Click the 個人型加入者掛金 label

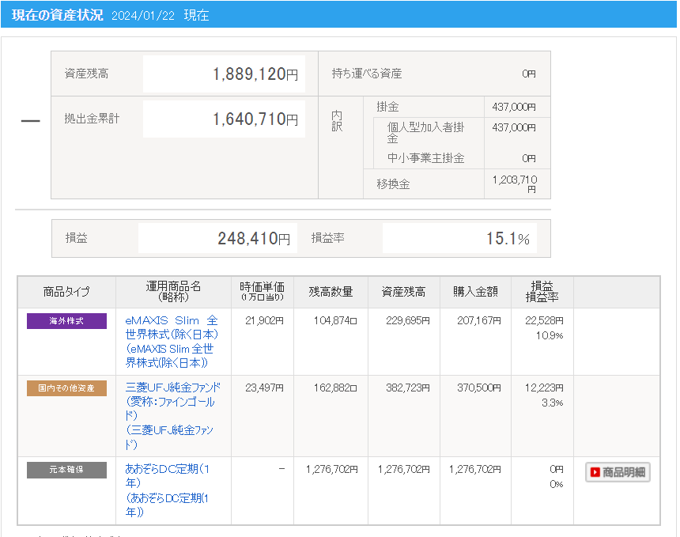[425, 133]
